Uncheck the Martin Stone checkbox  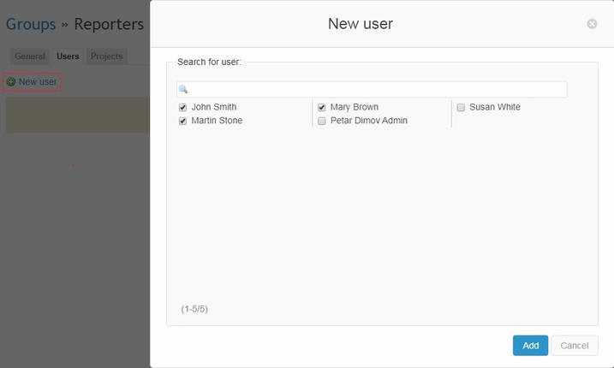point(182,122)
